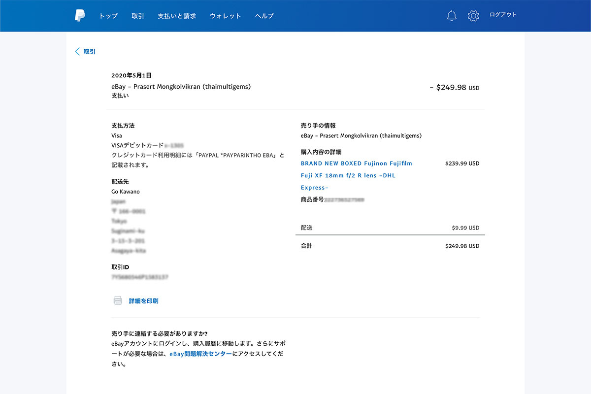
Task: Return via the 取引 back link
Action: tap(90, 52)
